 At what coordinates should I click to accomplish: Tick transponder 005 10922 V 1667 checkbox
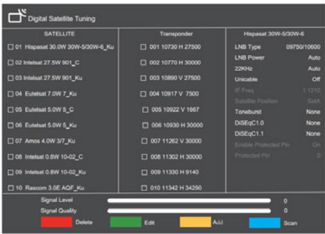pos(145,110)
